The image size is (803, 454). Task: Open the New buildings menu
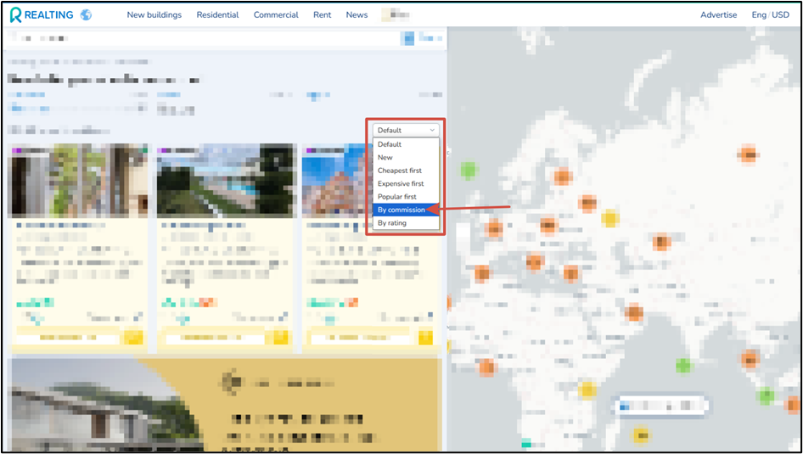[x=154, y=14]
